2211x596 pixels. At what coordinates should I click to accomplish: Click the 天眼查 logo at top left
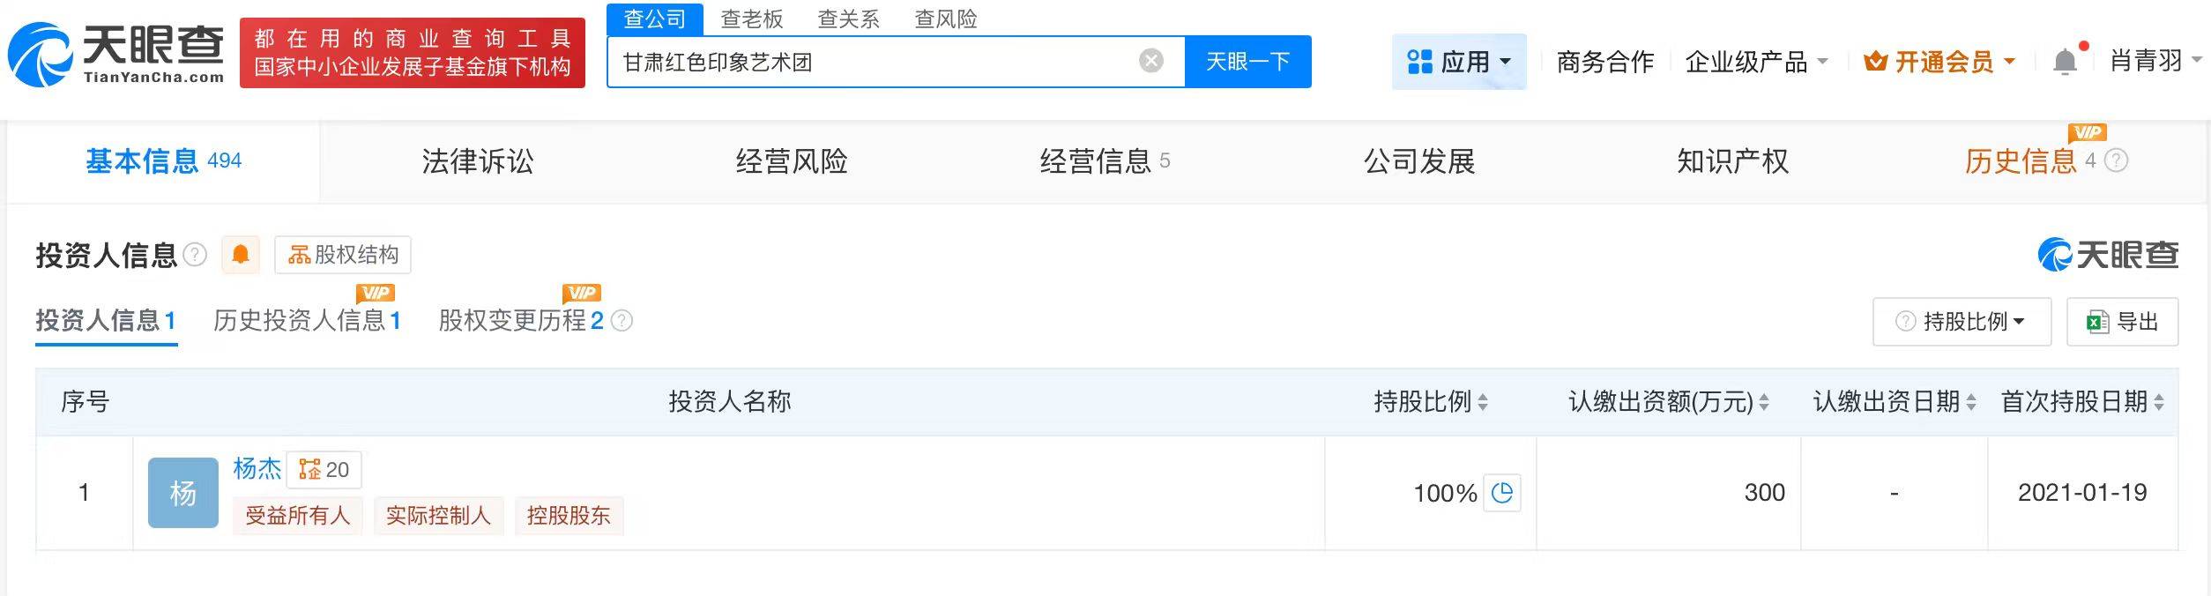pyautogui.click(x=115, y=54)
